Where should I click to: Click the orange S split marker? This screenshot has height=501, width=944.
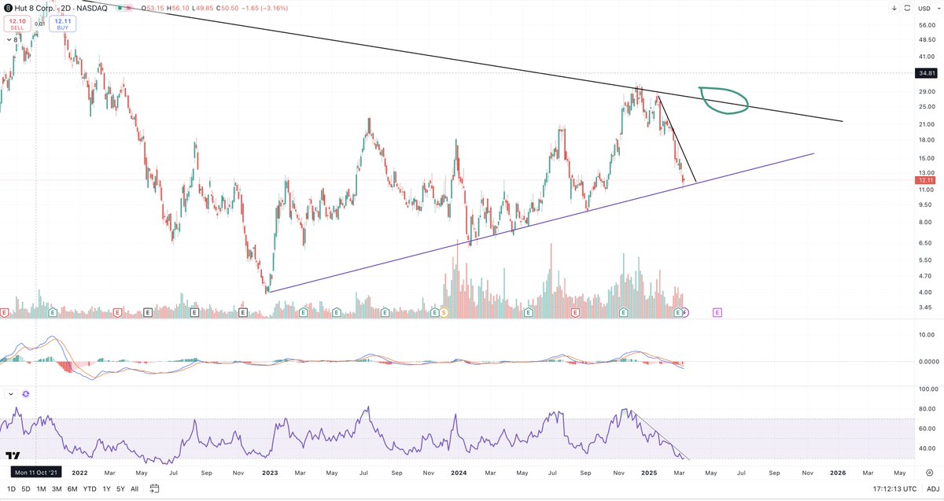pos(444,312)
